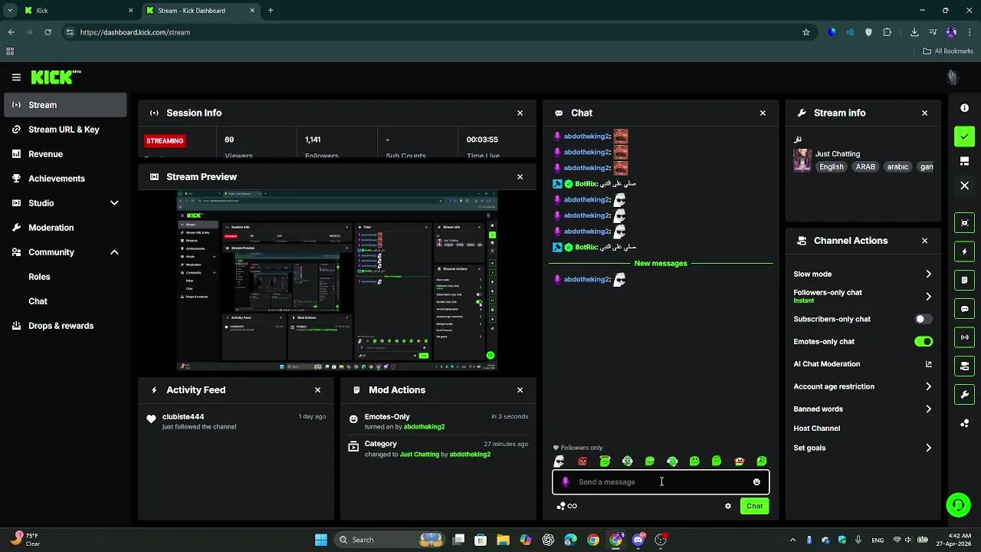981x552 pixels.
Task: Close the Mod Actions panel
Action: point(520,390)
